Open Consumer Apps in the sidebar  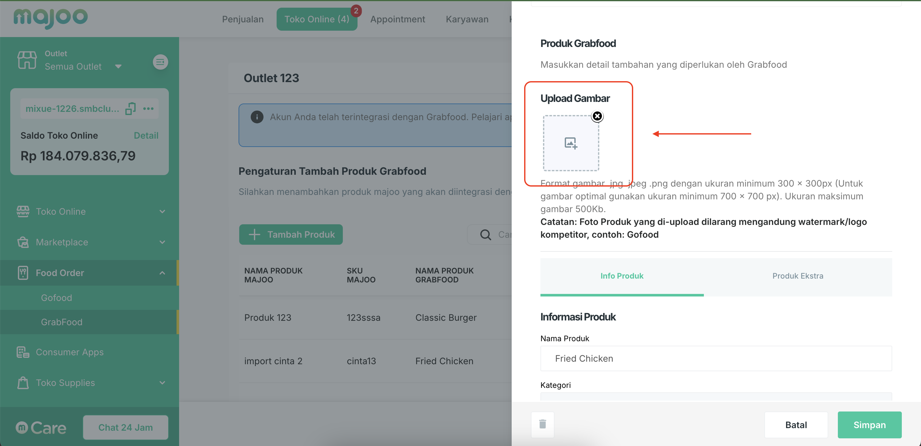pos(70,352)
